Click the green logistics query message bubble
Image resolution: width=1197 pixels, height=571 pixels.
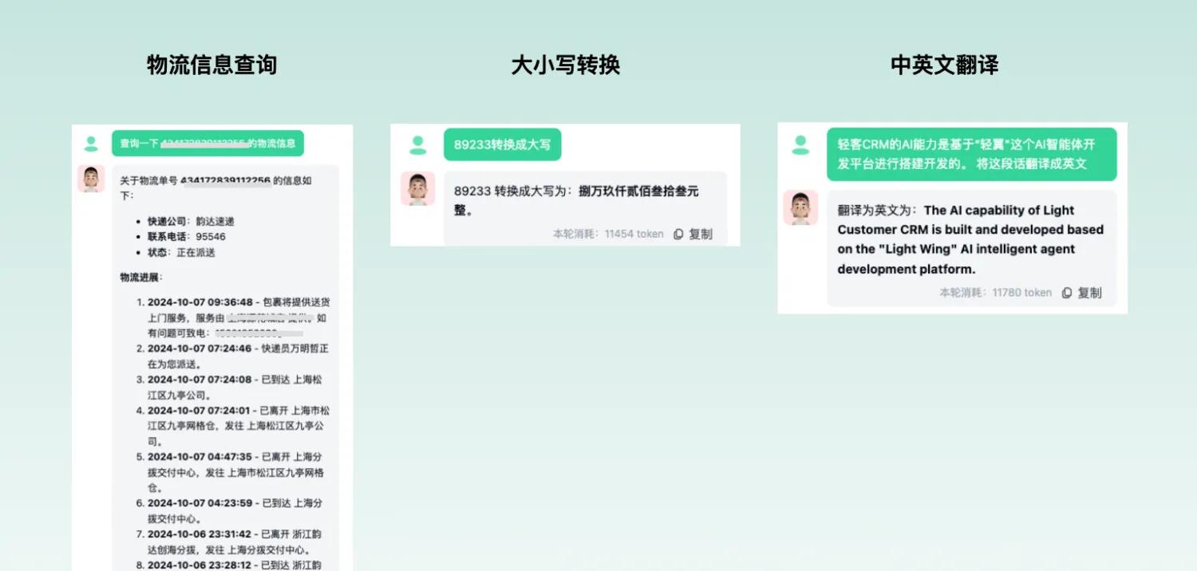point(207,144)
